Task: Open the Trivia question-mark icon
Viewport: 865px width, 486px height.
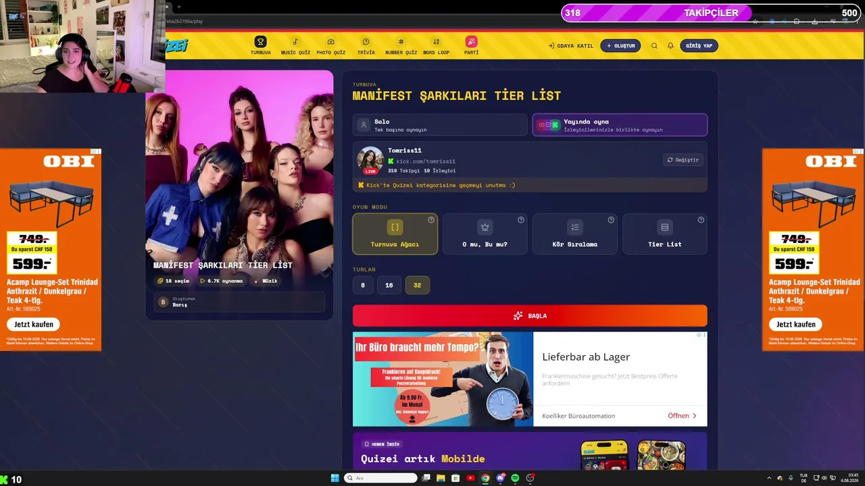Action: pyautogui.click(x=366, y=42)
